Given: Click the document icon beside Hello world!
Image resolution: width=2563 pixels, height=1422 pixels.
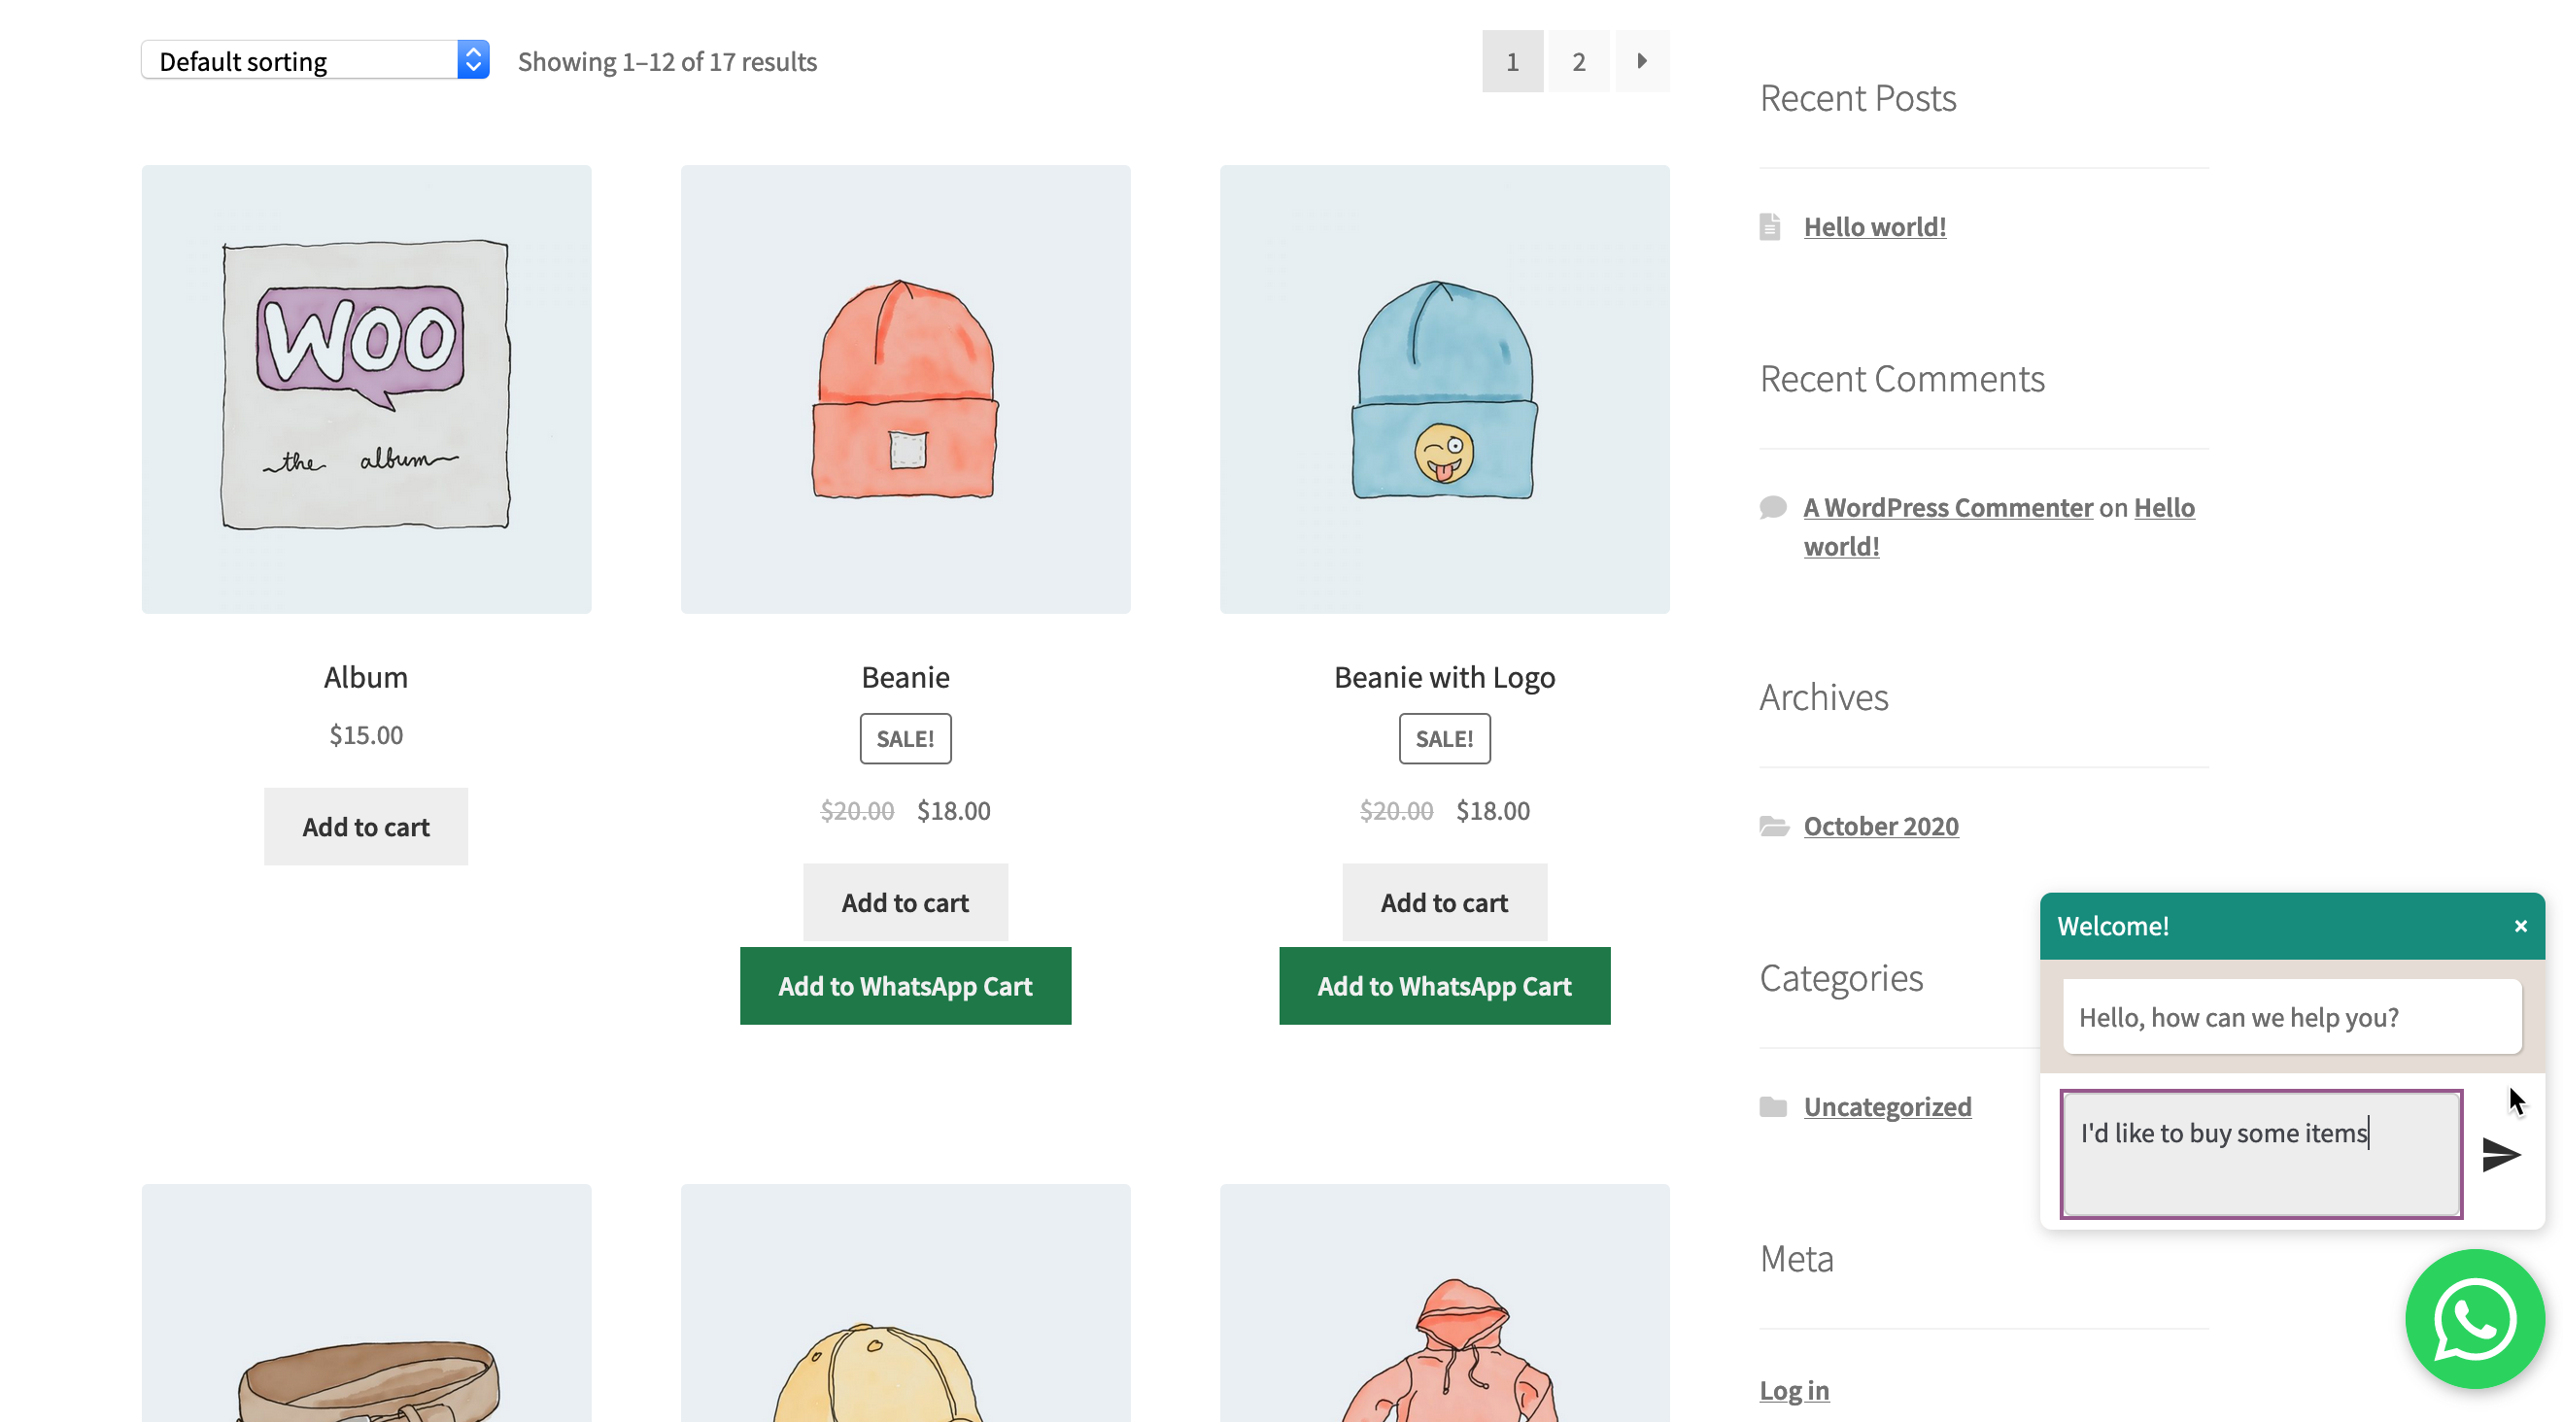Looking at the screenshot, I should (x=1772, y=225).
